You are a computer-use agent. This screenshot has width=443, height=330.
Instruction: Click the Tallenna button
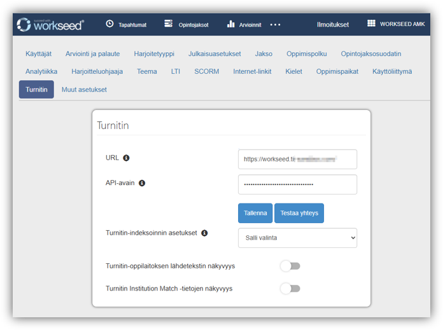click(x=255, y=214)
